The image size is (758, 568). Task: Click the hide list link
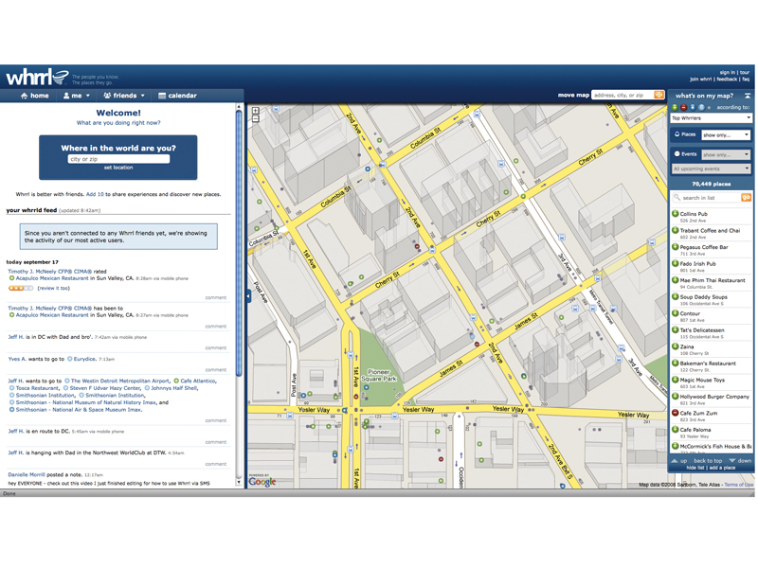click(x=695, y=468)
